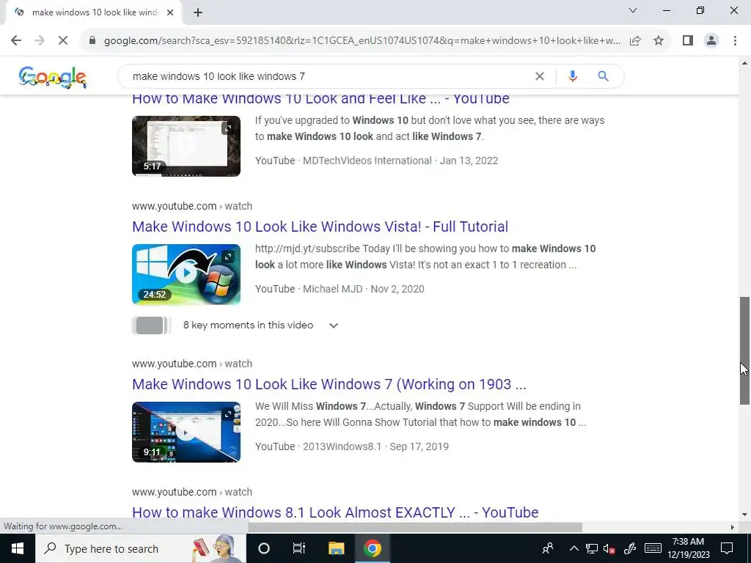
Task: Click Chrome icon in taskbar
Action: pos(372,548)
